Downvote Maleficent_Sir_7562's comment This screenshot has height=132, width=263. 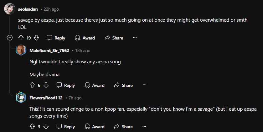coord(46,85)
